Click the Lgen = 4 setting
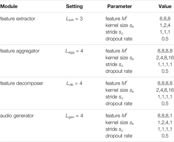Screen dimensions: 174x142 tap(74, 116)
